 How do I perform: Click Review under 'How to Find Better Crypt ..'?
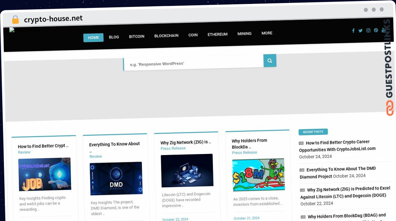click(24, 152)
